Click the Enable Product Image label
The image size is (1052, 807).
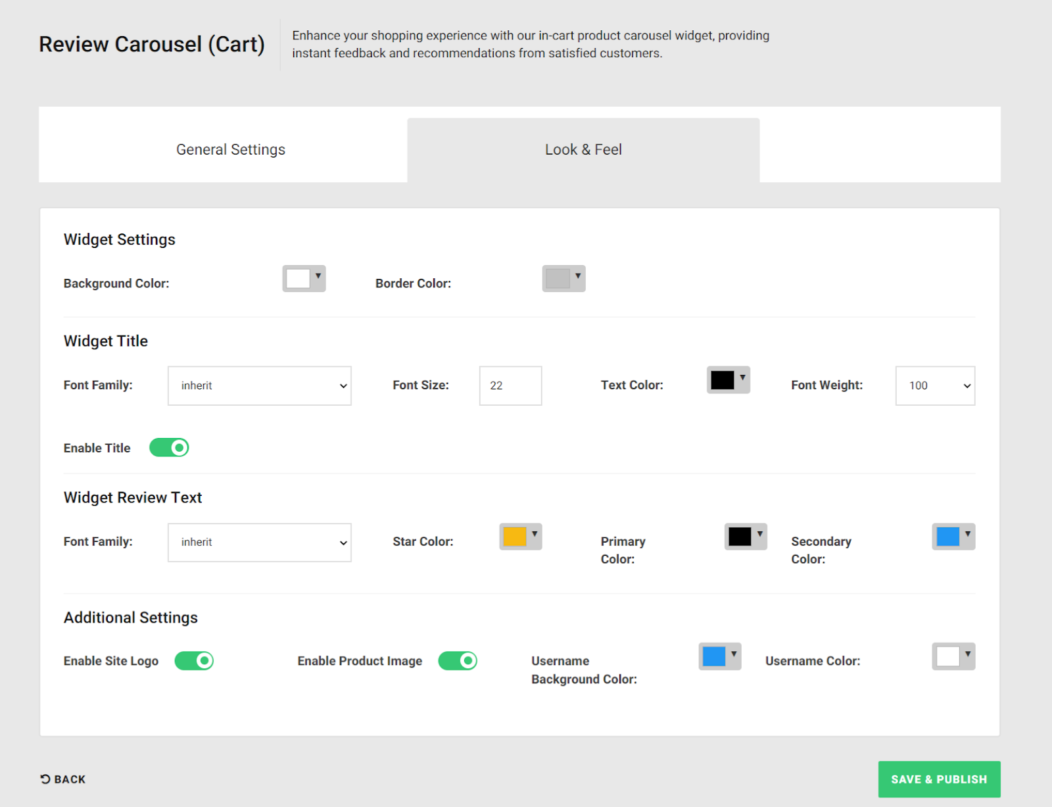tap(360, 661)
